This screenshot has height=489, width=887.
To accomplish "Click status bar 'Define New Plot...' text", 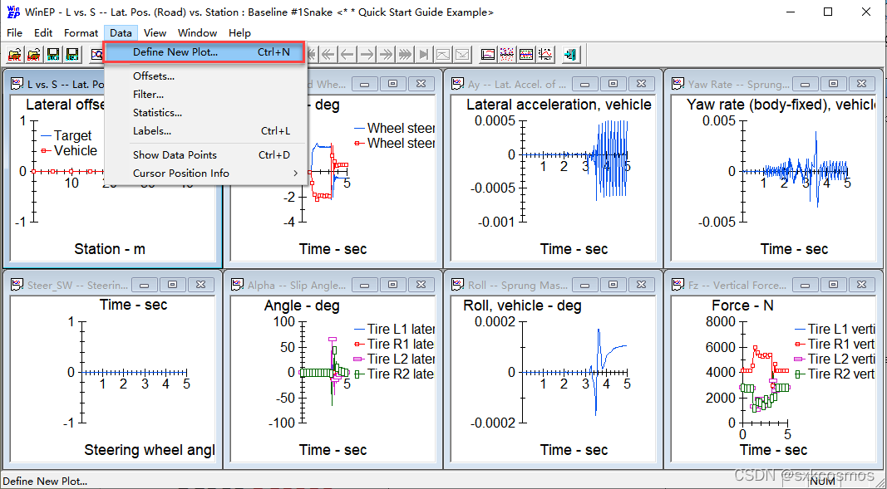I will coord(45,481).
